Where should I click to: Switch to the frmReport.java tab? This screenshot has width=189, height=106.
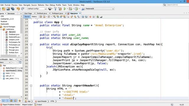(58, 13)
